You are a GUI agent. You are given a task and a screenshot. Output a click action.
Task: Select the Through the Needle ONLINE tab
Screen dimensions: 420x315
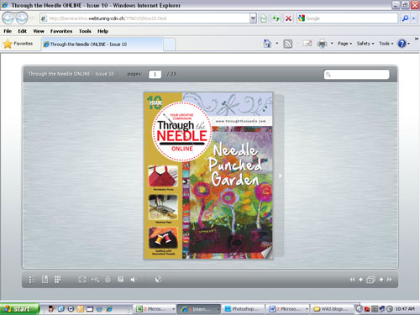(x=102, y=45)
